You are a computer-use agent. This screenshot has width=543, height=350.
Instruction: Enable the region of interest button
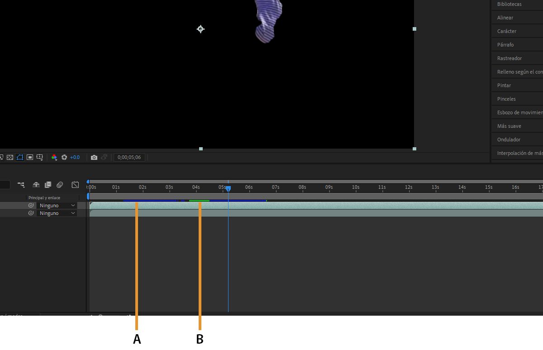30,157
